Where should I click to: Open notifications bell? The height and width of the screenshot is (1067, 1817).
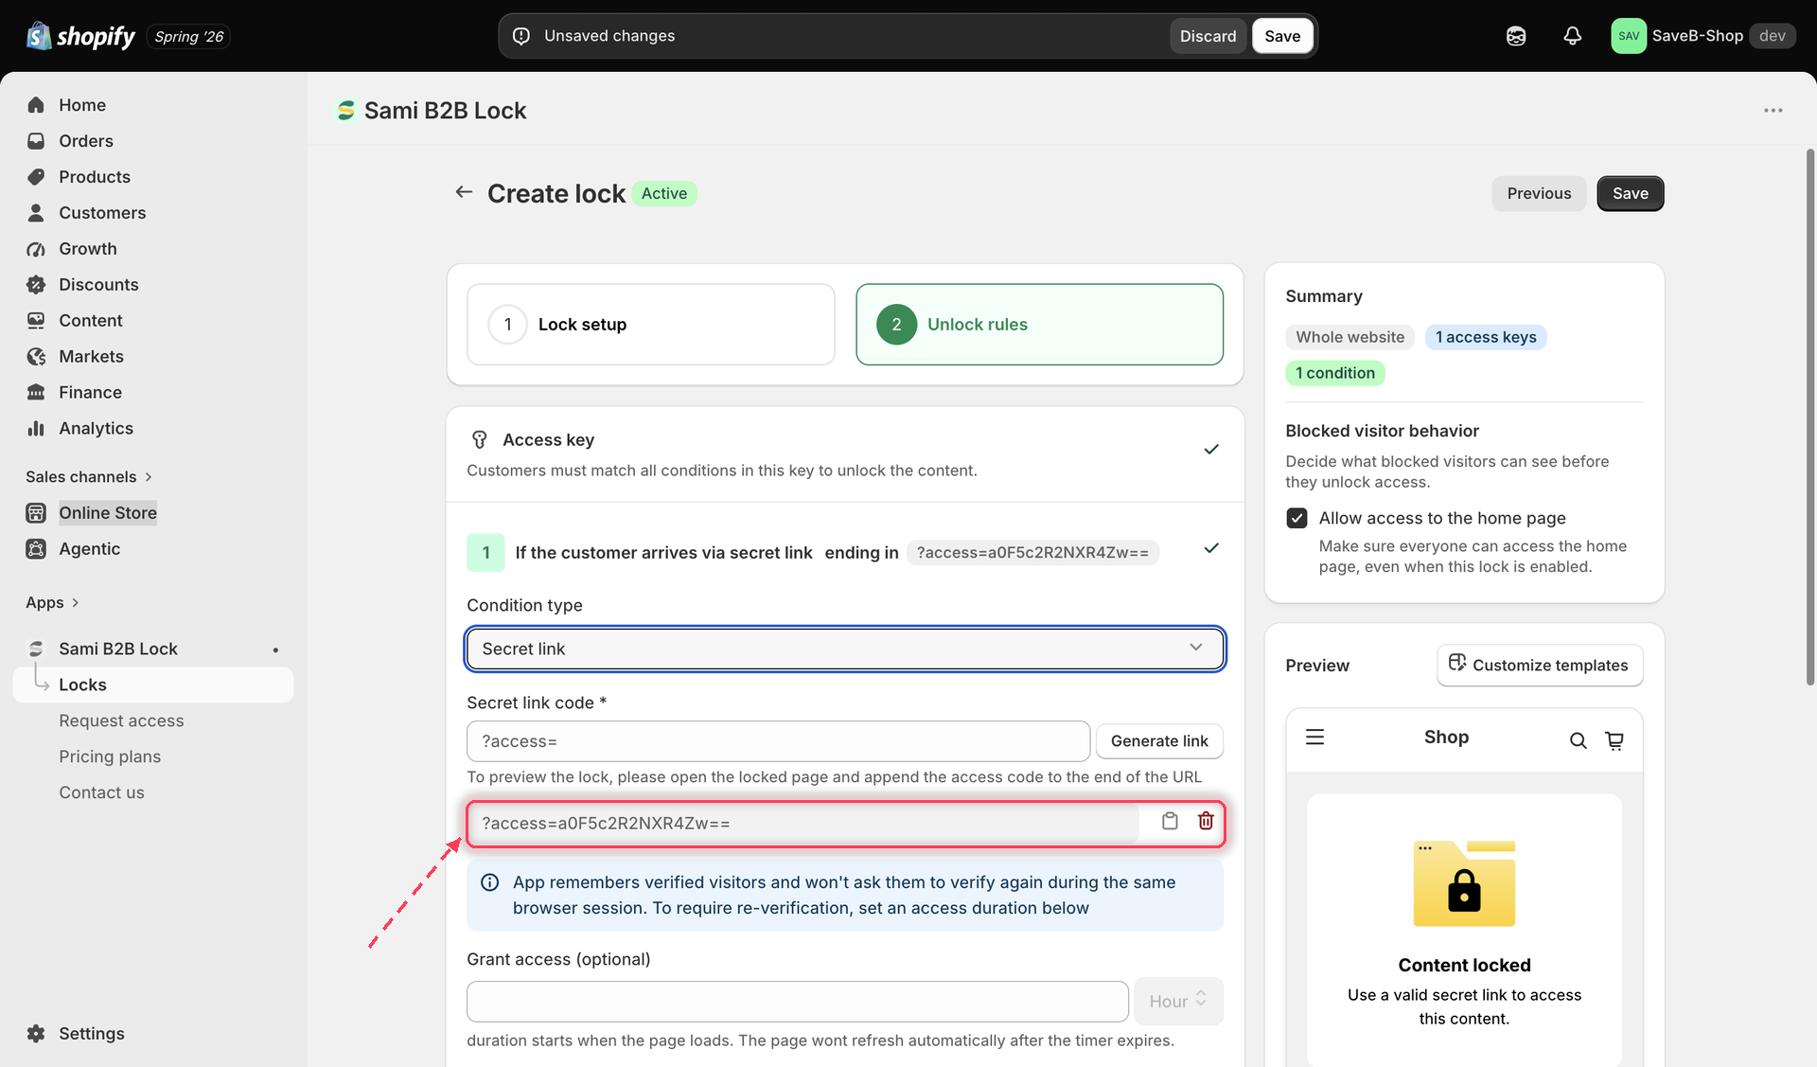coord(1572,36)
